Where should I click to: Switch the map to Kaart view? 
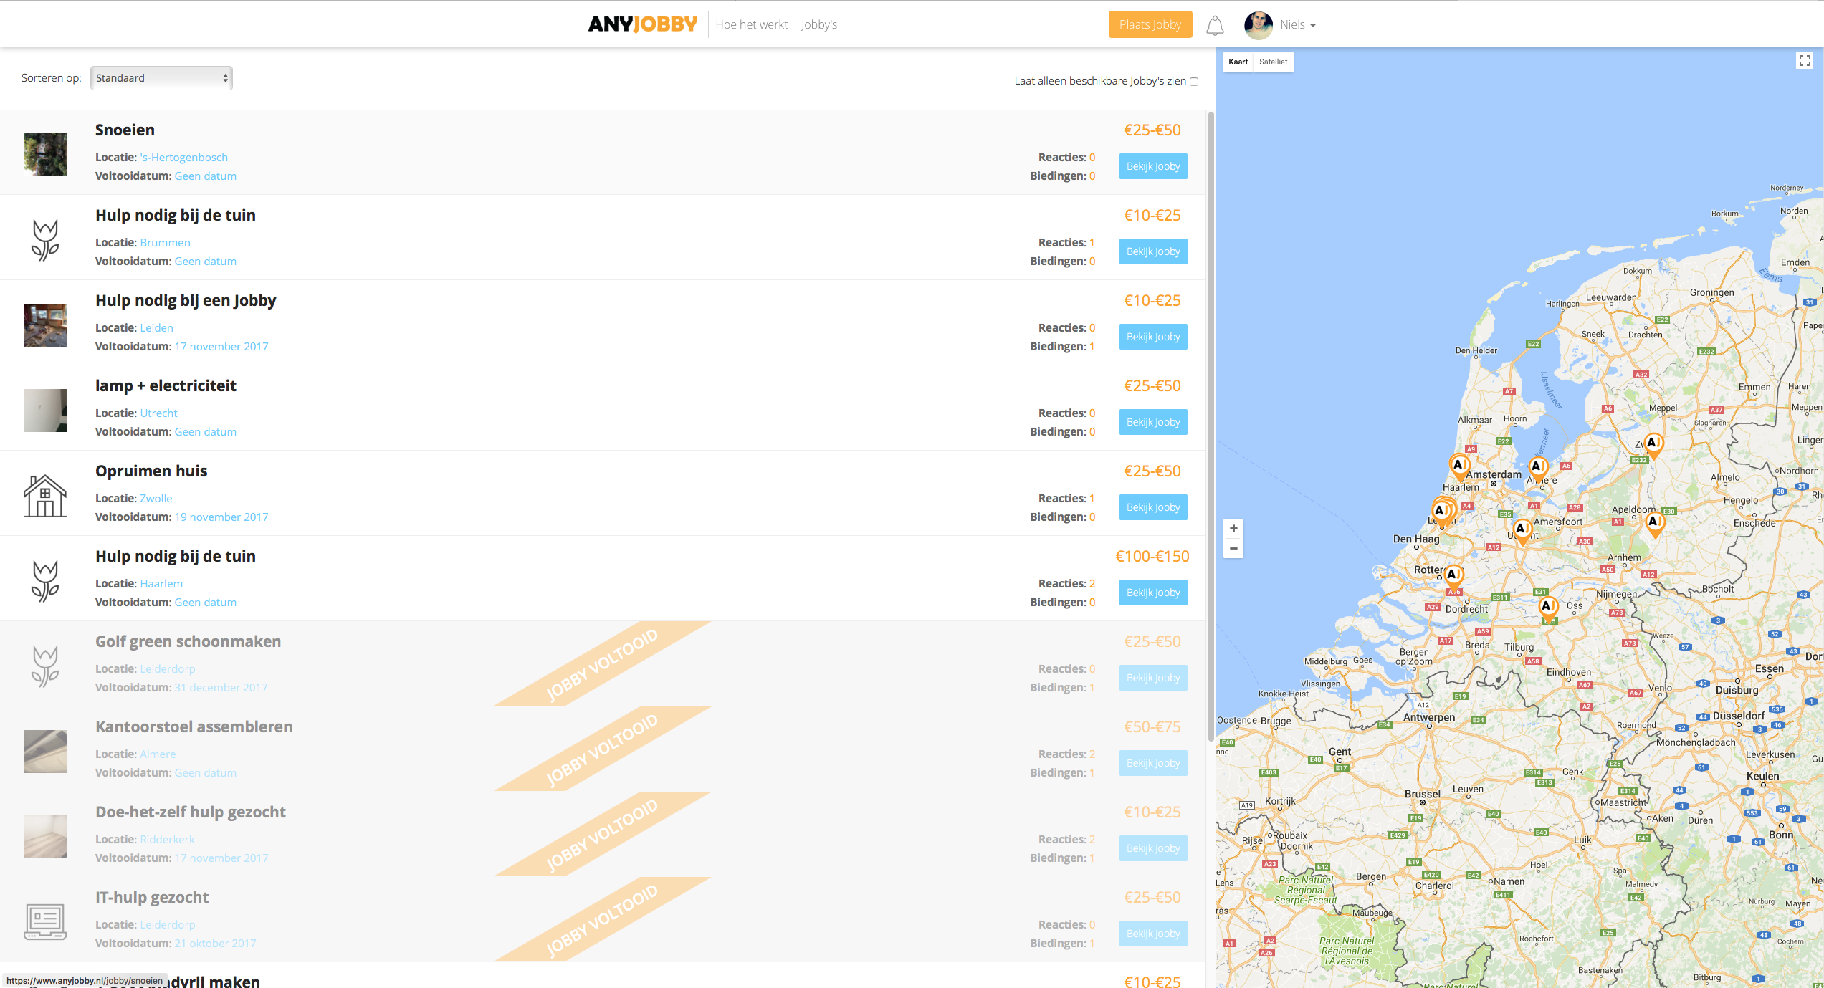point(1238,62)
